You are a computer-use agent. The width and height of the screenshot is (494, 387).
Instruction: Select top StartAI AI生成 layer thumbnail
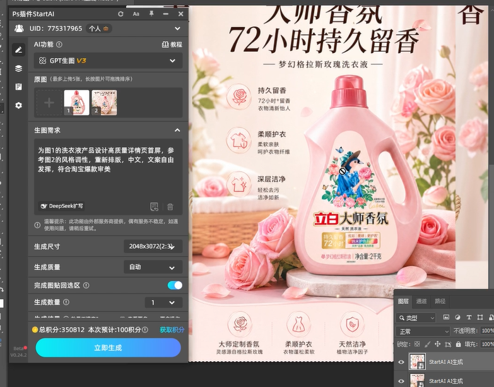[x=417, y=362]
